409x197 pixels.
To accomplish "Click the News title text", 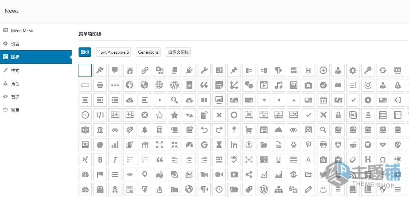I will (x=12, y=11).
